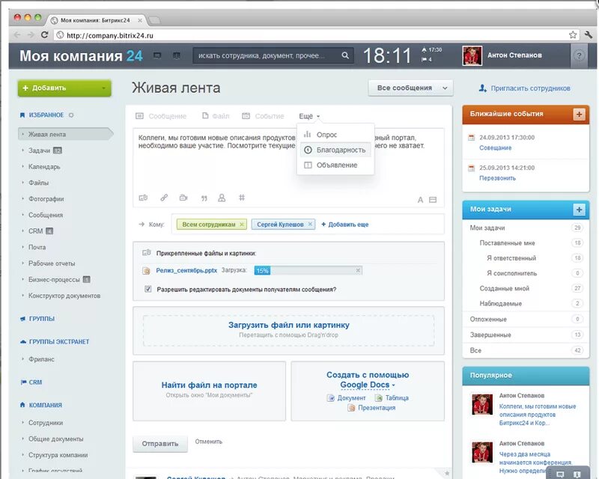Click Завершенные tasks row

point(526,335)
